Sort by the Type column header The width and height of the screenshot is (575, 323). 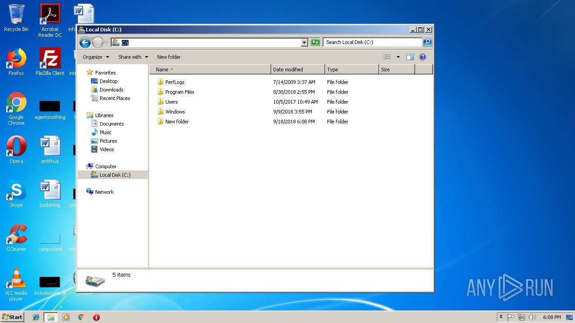(352, 70)
